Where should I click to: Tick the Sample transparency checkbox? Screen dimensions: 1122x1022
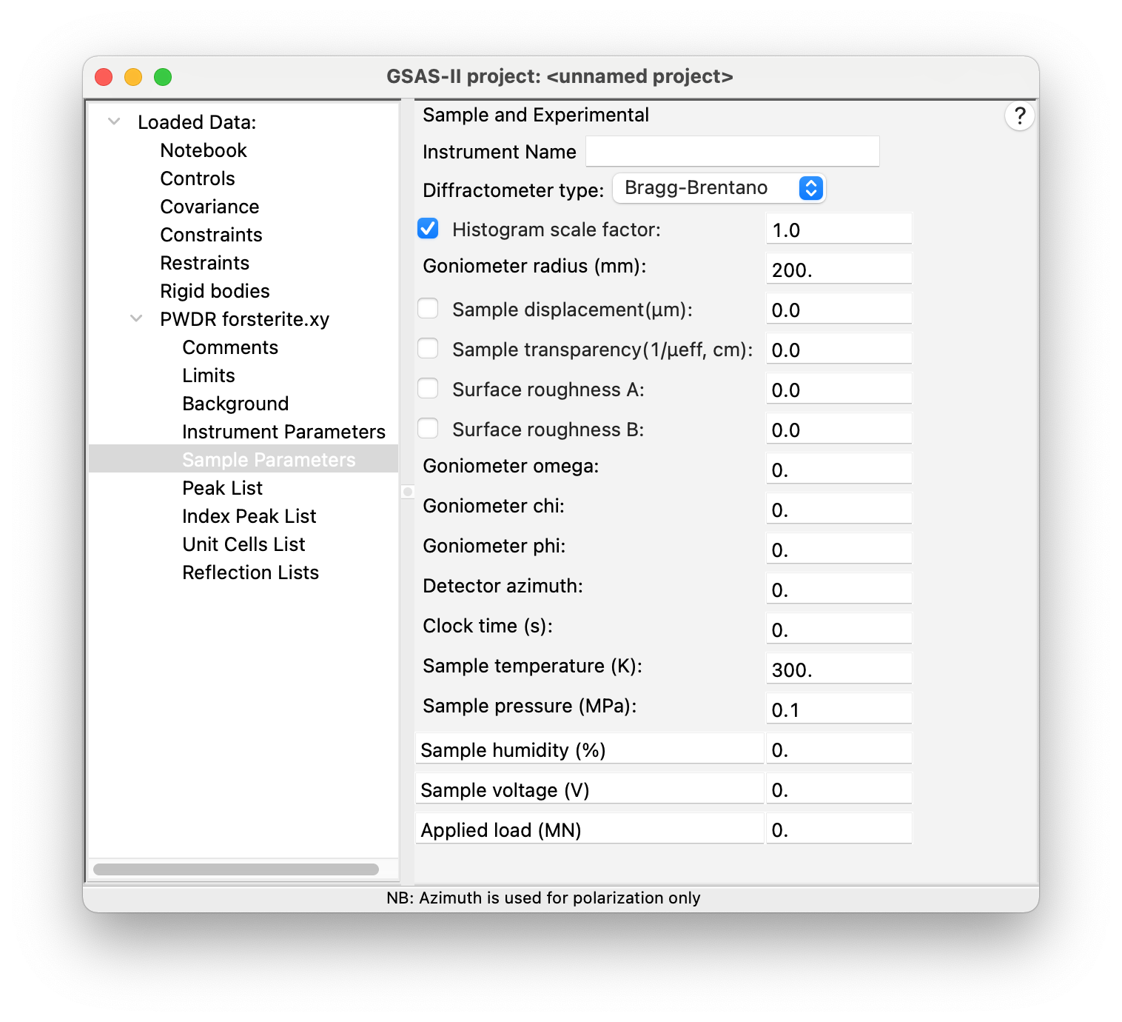pos(428,349)
